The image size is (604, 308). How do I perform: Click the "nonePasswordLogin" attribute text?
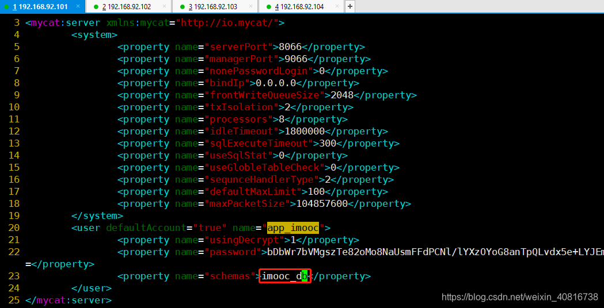pyautogui.click(x=259, y=71)
